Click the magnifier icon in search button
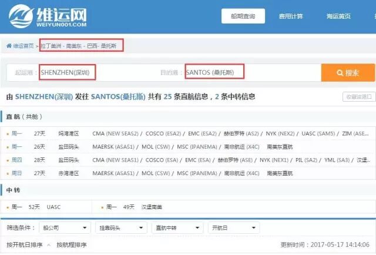 [340, 73]
